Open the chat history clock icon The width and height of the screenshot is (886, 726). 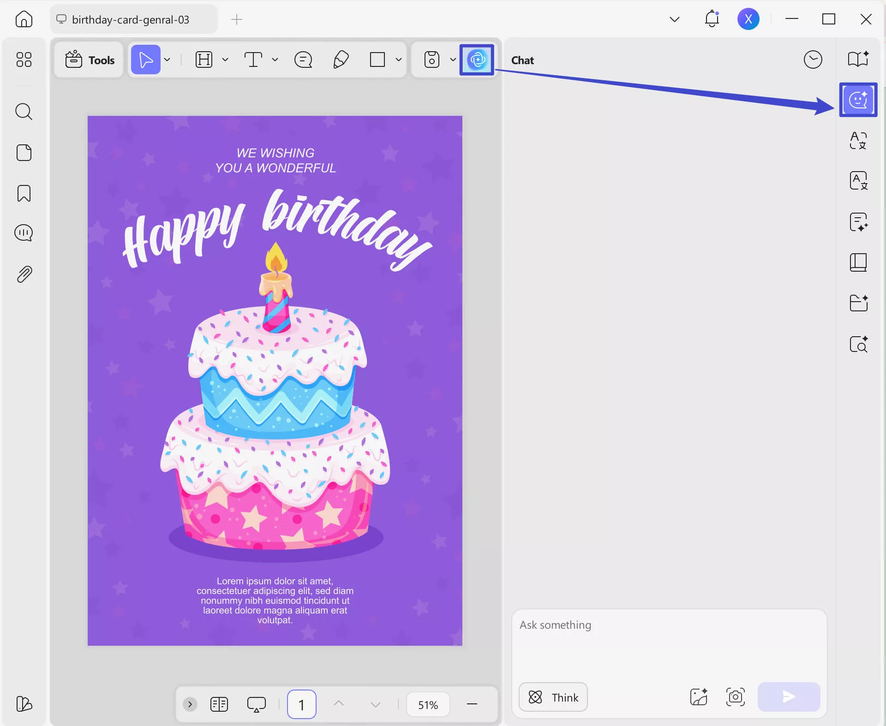pos(813,60)
